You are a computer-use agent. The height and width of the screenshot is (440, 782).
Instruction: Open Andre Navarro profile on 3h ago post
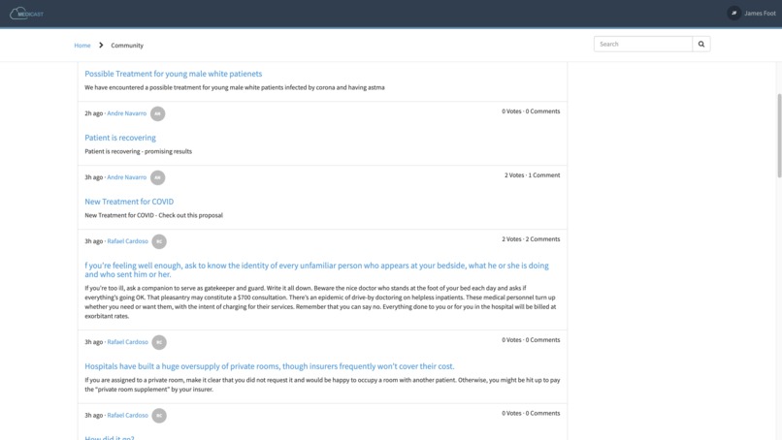click(x=127, y=177)
